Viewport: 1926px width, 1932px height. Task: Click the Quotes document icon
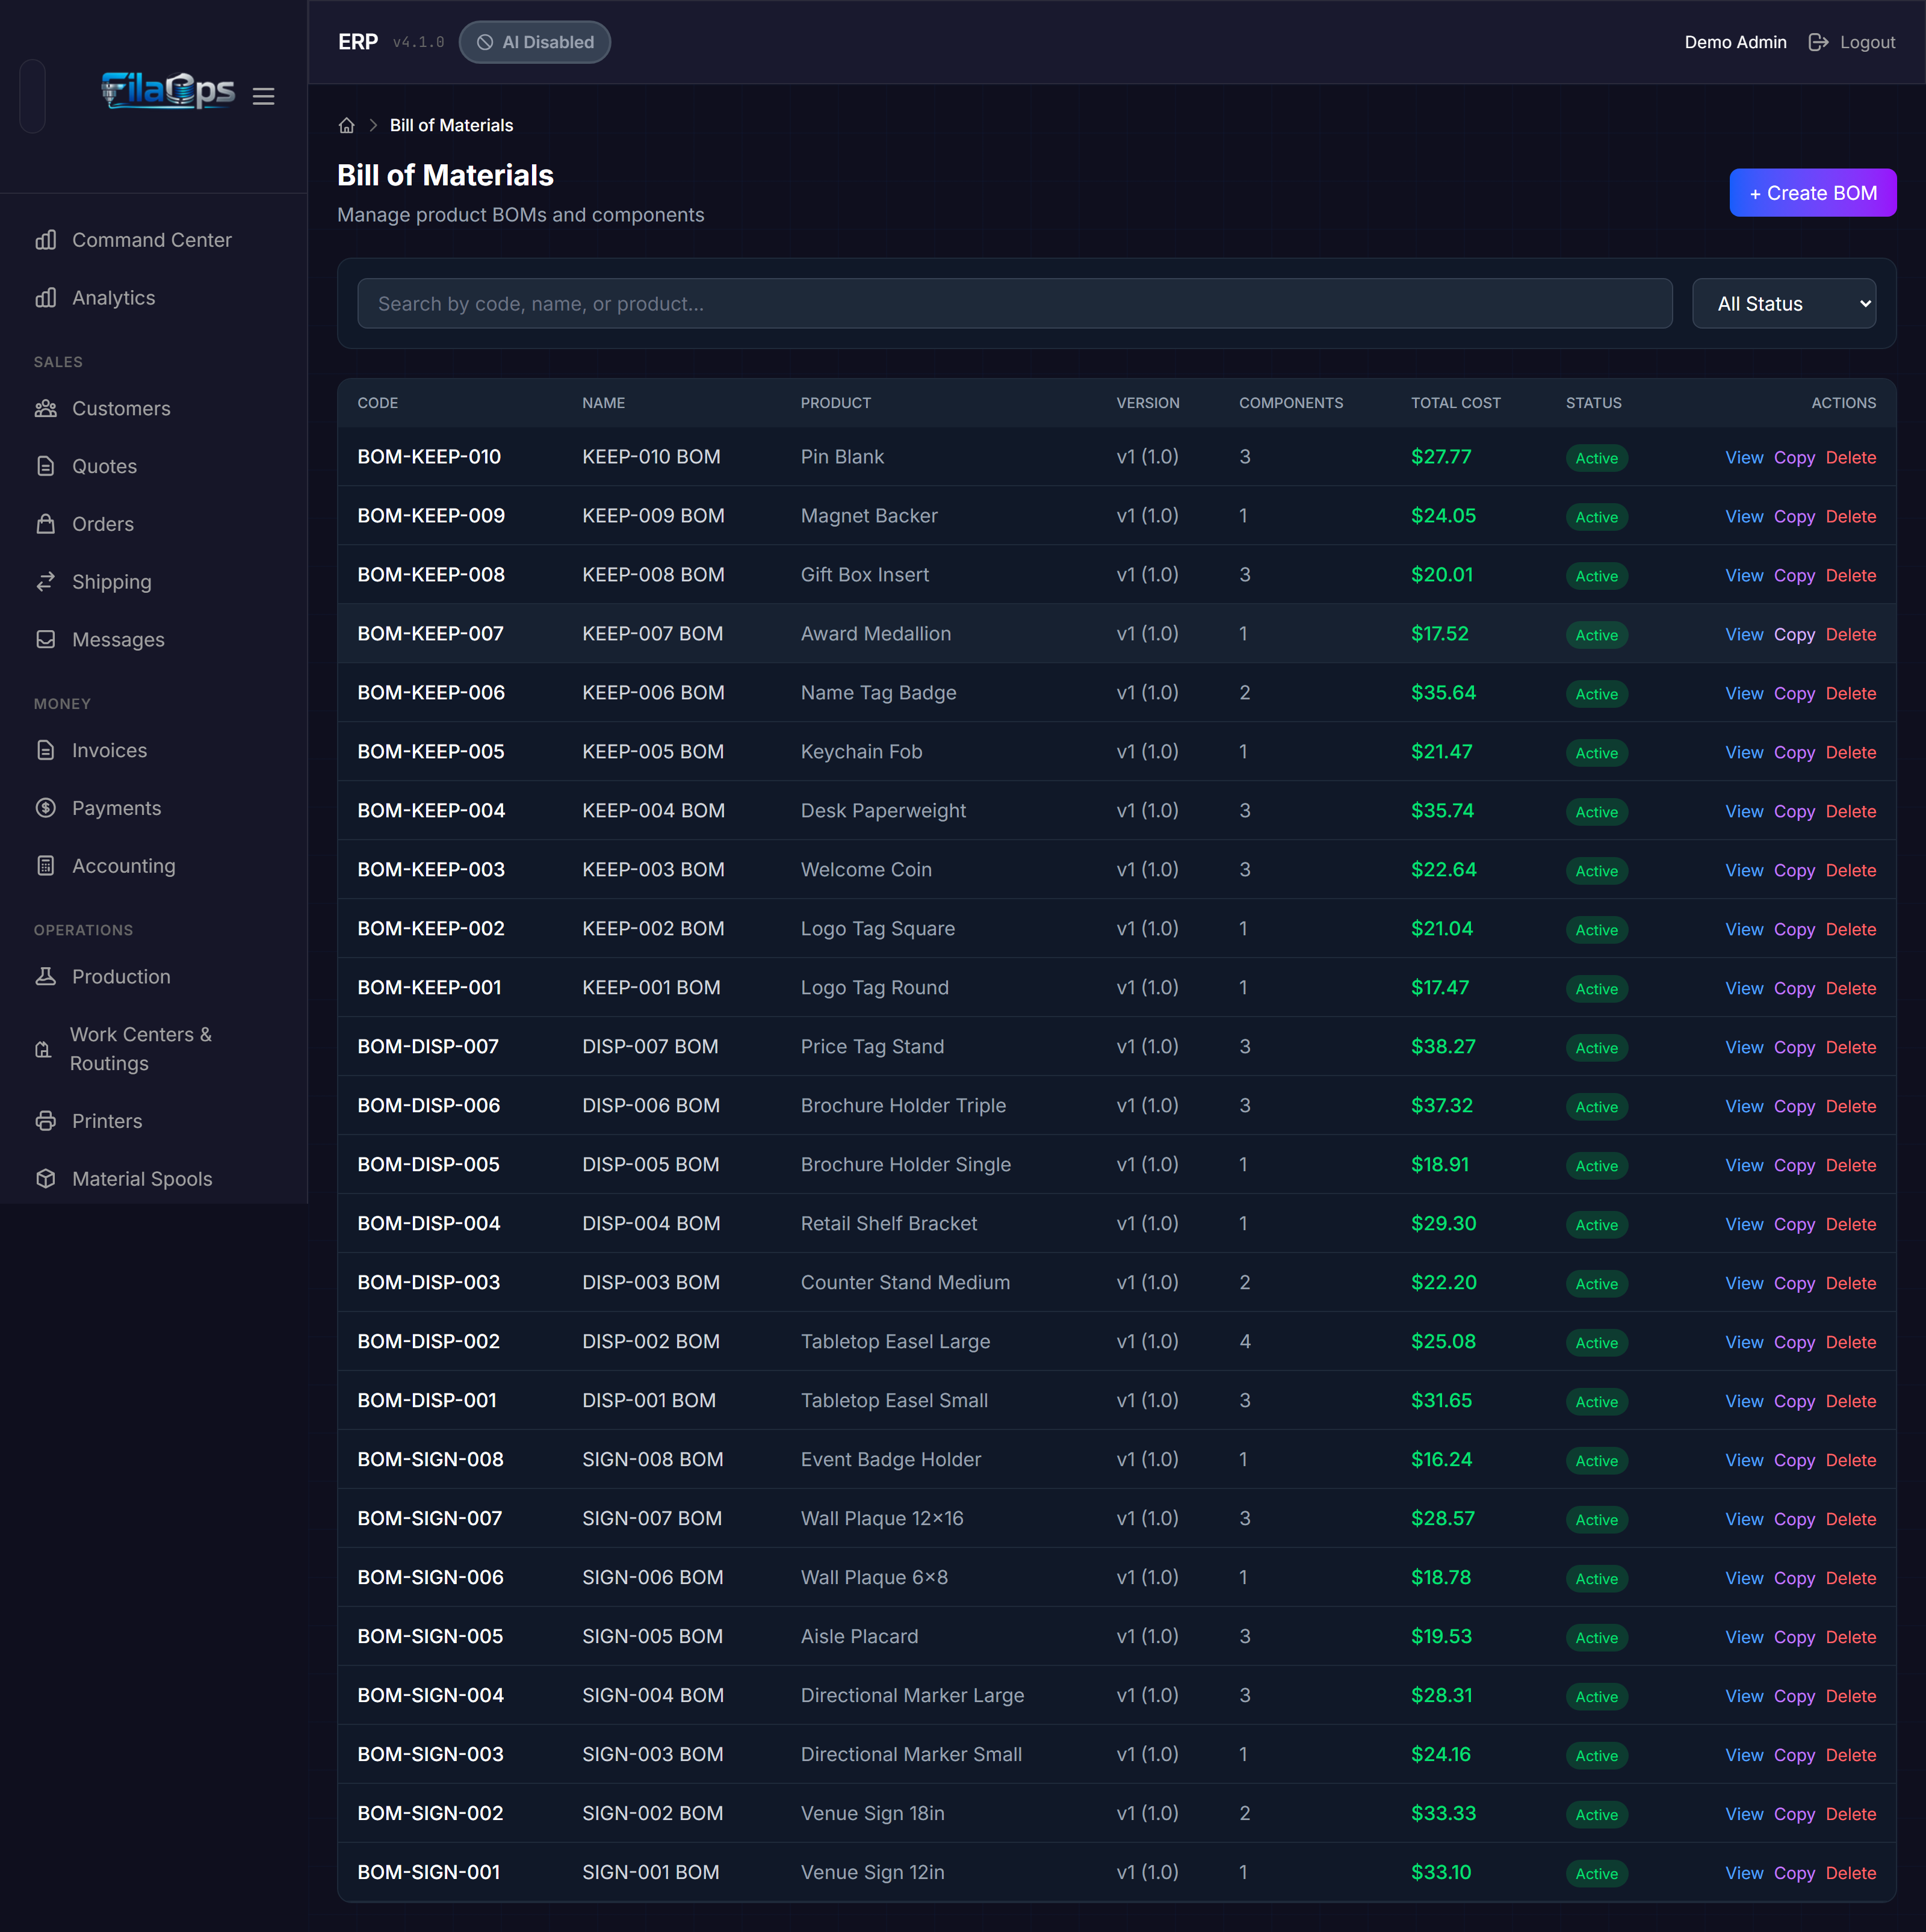(46, 466)
